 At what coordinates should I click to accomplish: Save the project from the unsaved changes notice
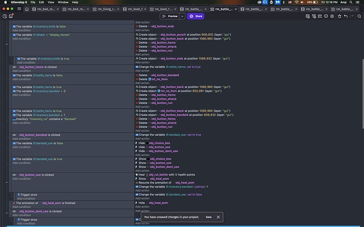(x=208, y=217)
